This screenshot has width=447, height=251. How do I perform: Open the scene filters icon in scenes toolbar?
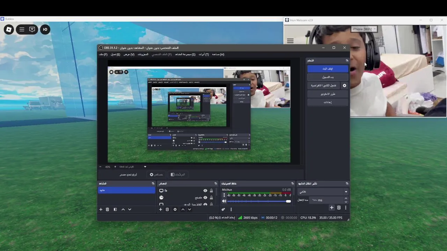(x=115, y=210)
